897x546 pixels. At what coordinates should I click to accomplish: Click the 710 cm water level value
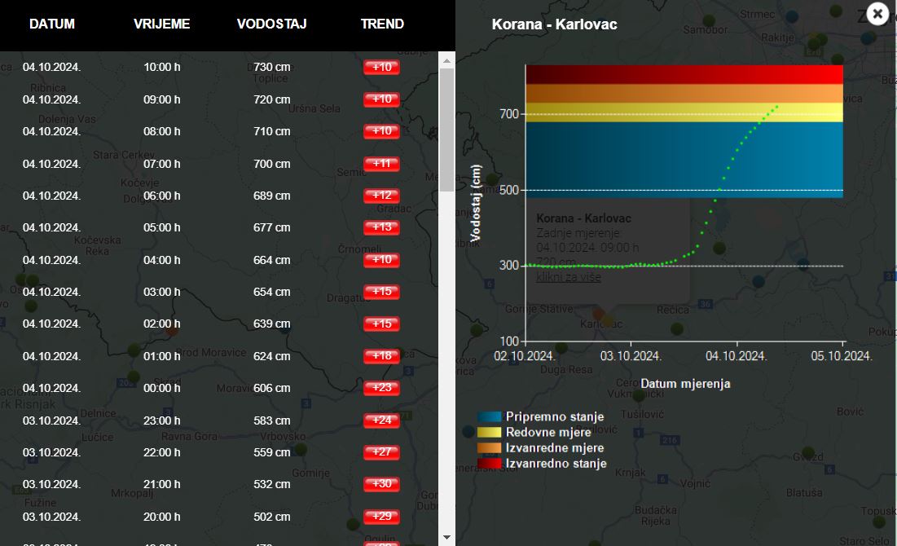tap(272, 131)
